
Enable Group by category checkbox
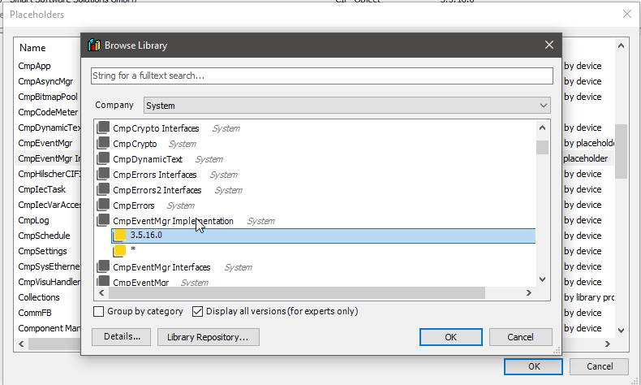coord(99,311)
